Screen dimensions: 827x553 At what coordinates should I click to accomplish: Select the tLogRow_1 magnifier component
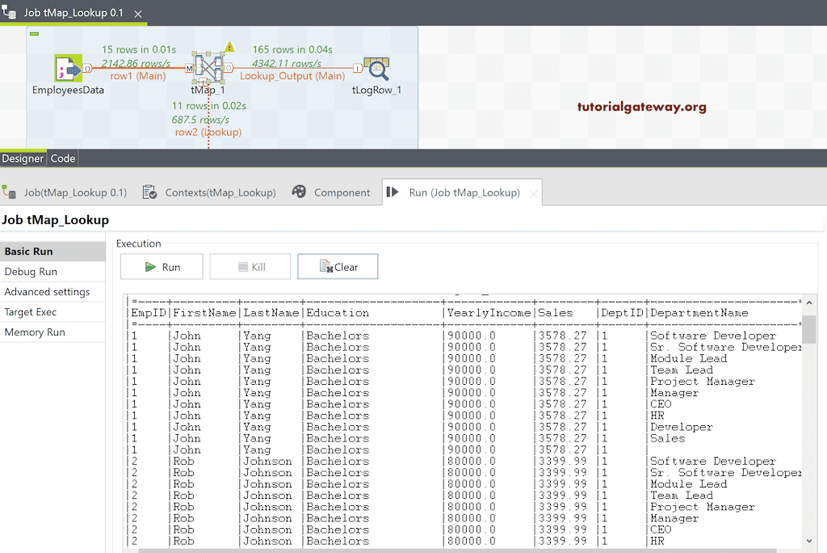[x=376, y=70]
